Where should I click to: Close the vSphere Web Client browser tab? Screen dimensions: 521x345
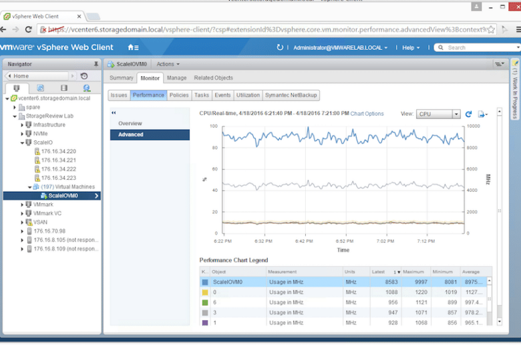[79, 16]
